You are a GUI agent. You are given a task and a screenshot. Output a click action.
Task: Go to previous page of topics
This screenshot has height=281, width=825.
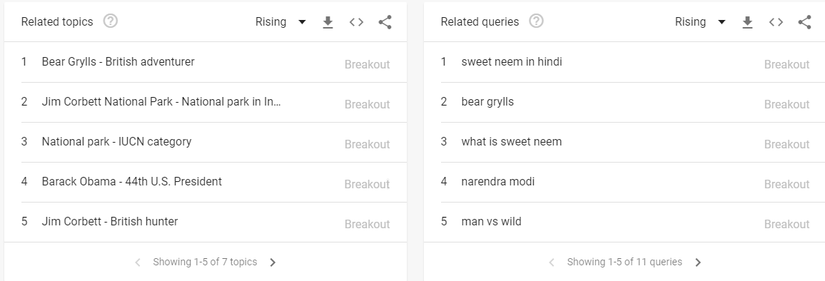pyautogui.click(x=137, y=262)
